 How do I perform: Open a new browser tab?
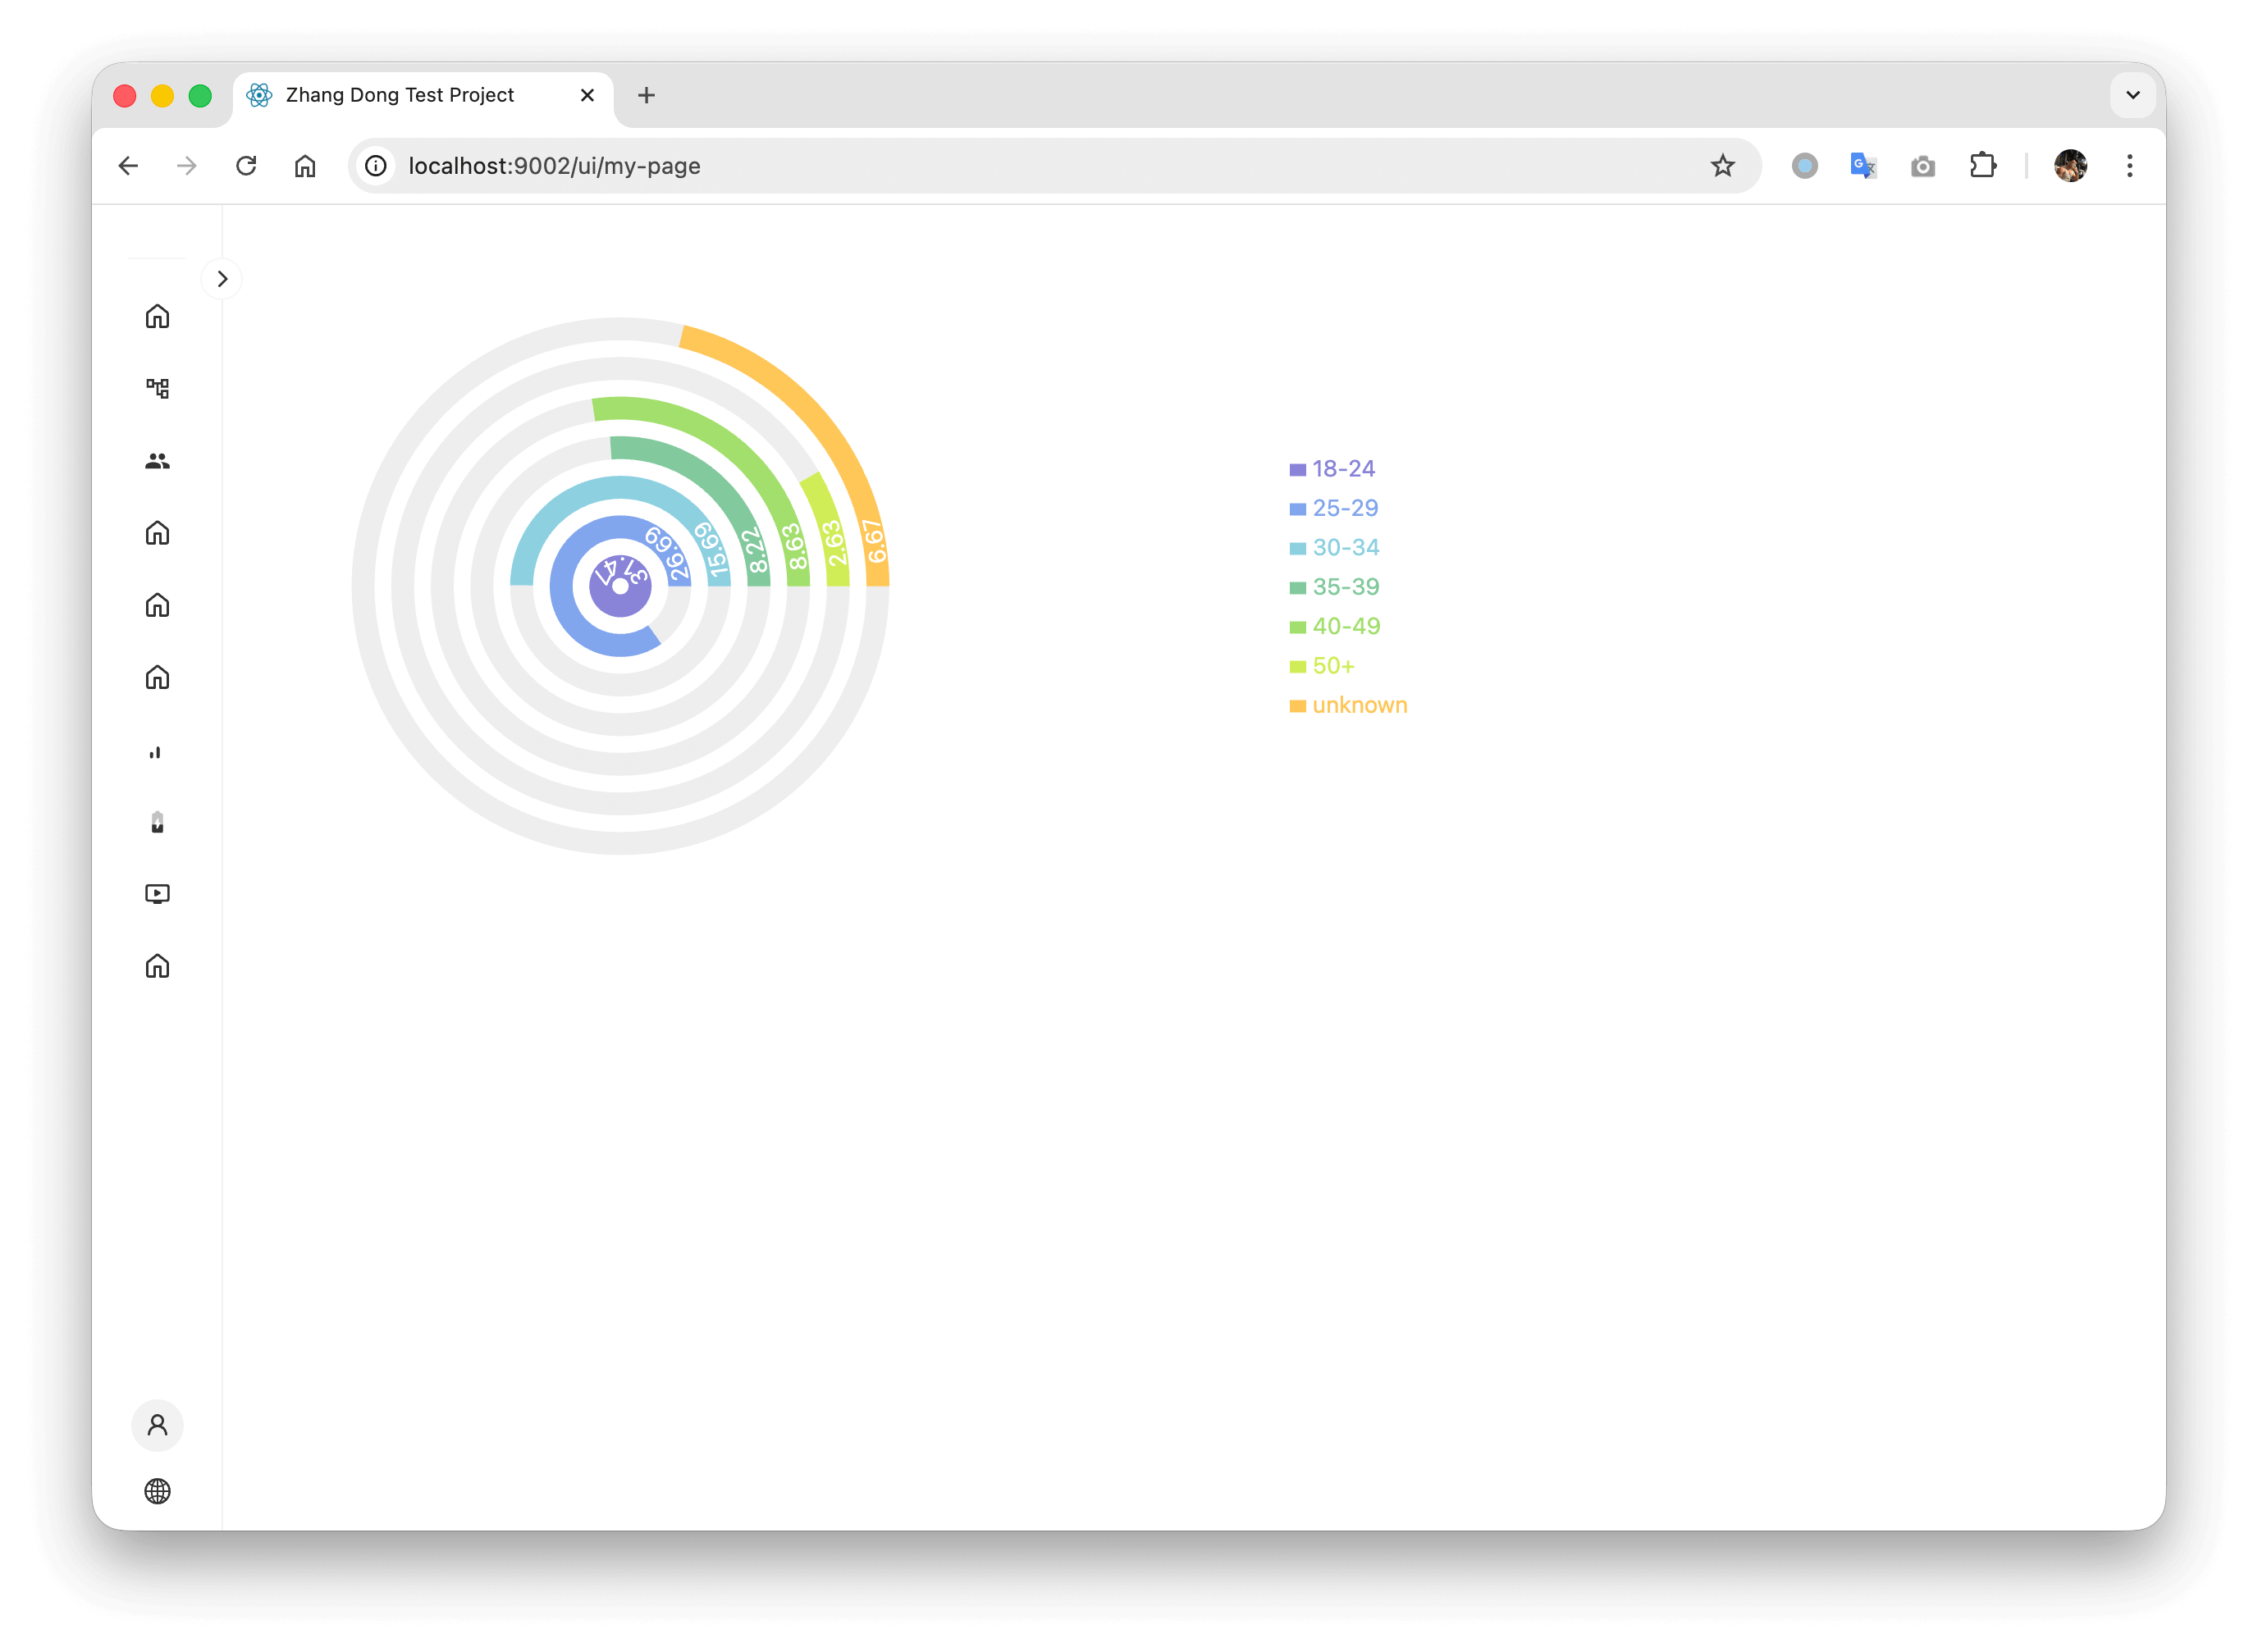pyautogui.click(x=646, y=95)
